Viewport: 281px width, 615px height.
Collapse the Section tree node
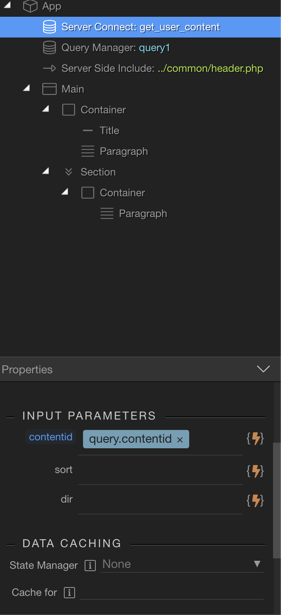coord(46,171)
